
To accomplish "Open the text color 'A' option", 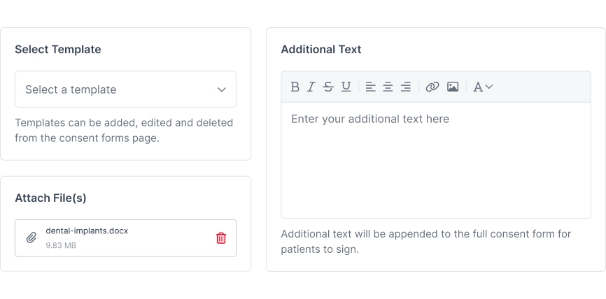I will [478, 87].
